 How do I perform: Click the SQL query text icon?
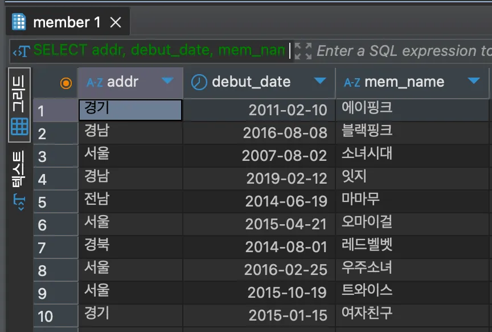click(x=21, y=51)
